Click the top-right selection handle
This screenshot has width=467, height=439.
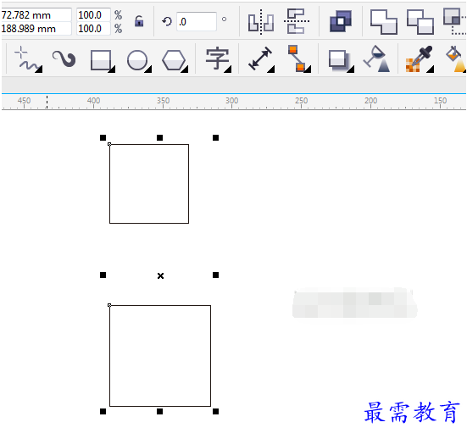click(x=215, y=137)
